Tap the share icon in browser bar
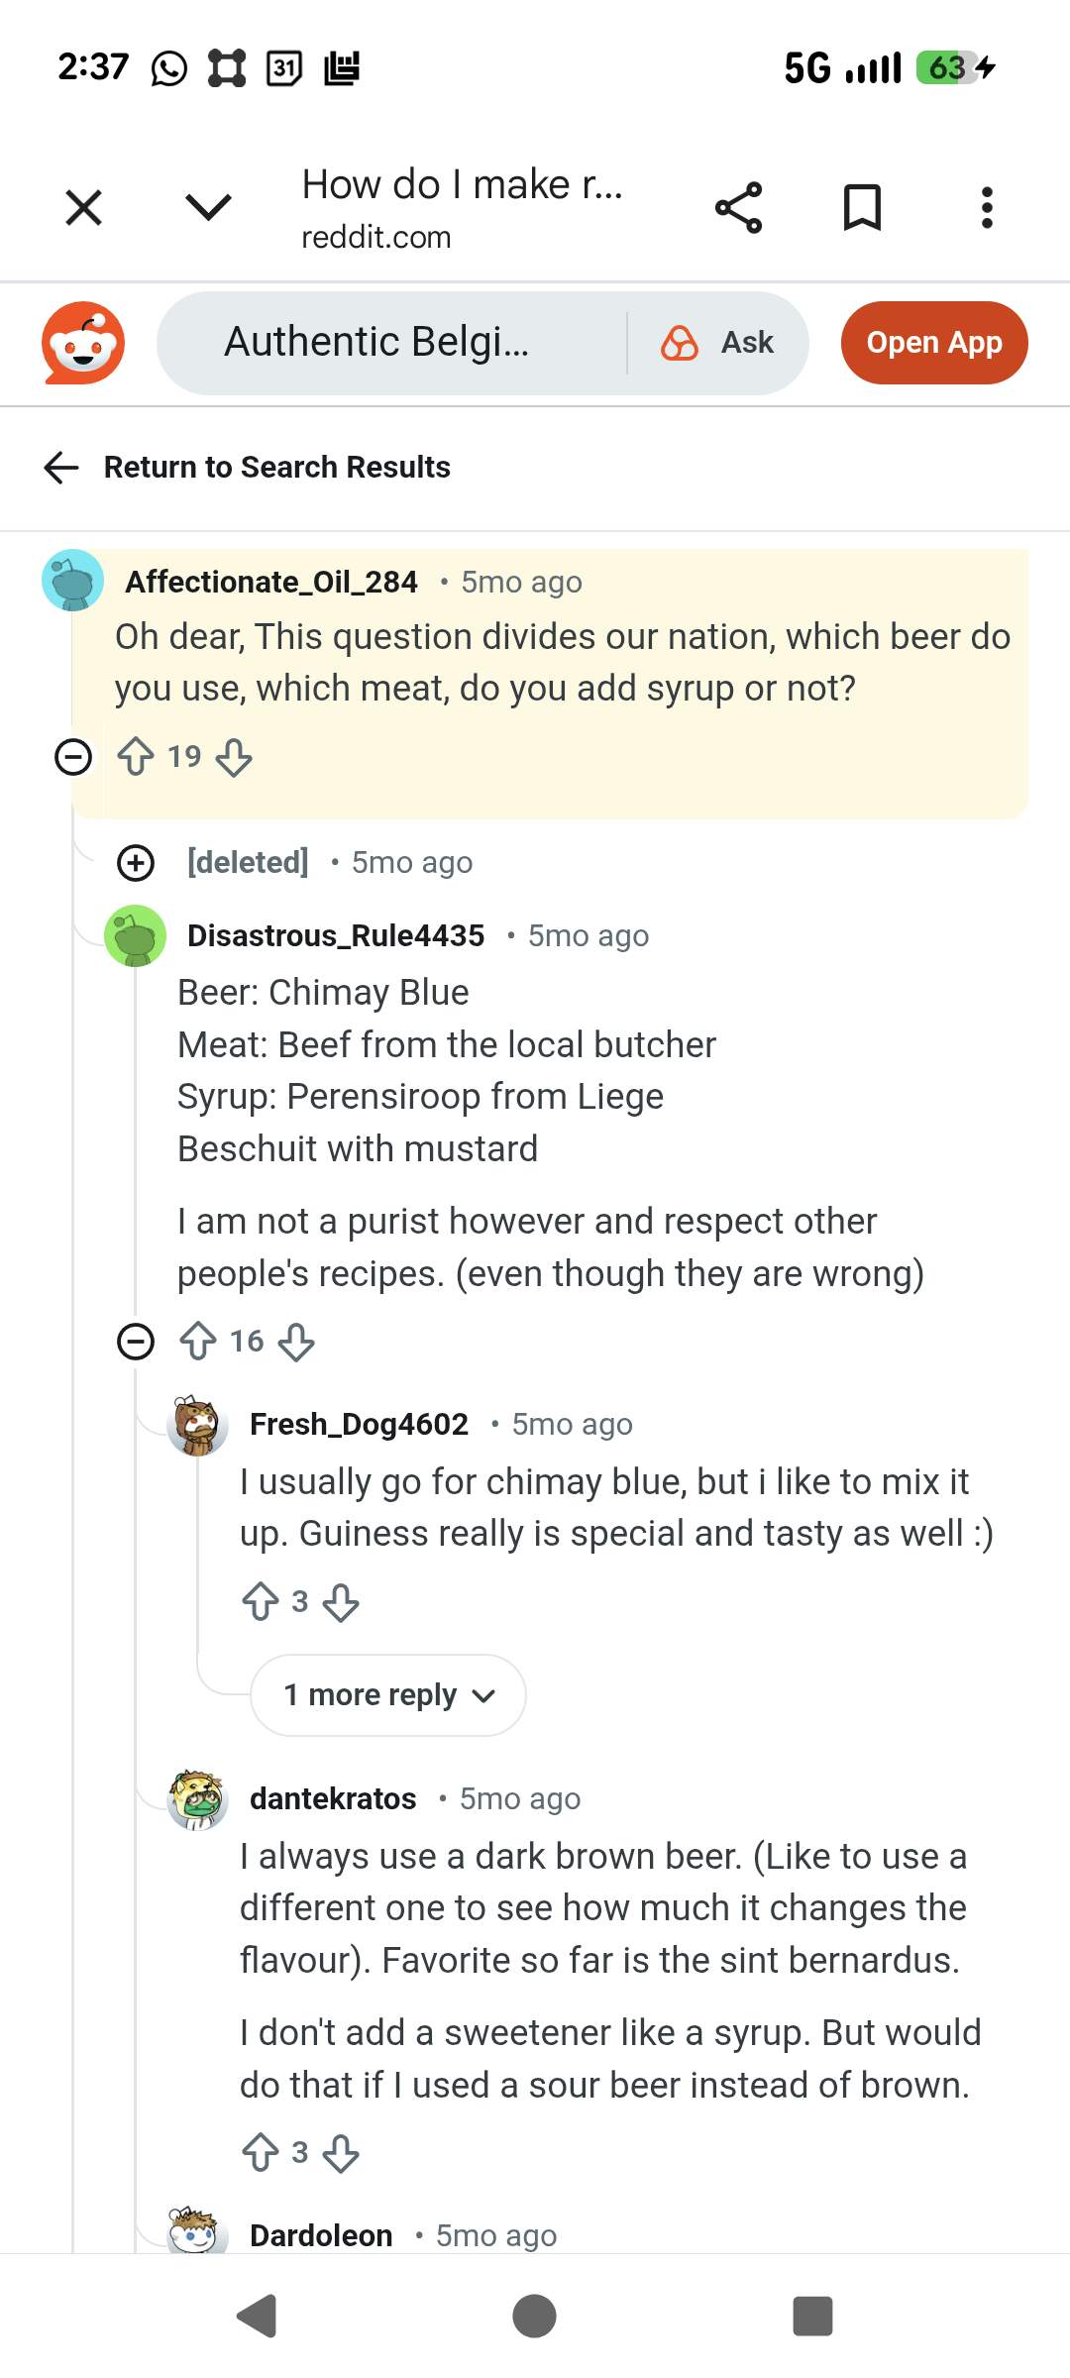 (739, 208)
